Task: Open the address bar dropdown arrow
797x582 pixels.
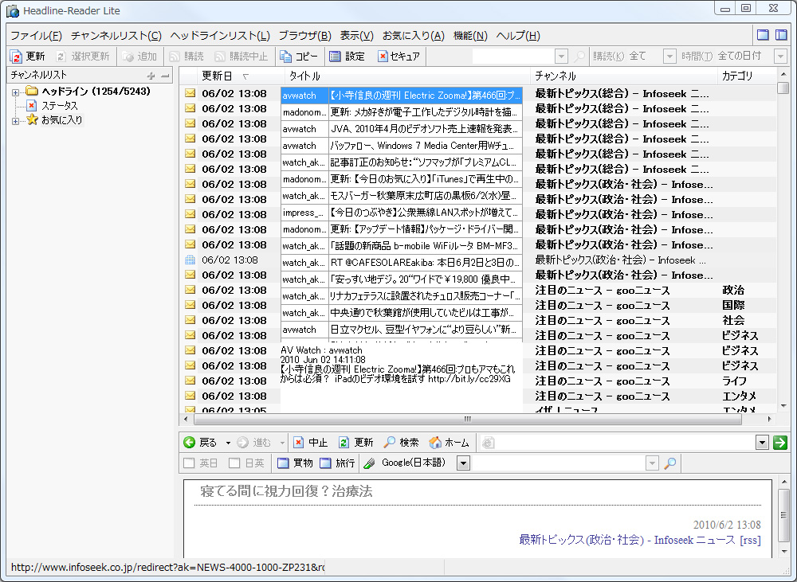Action: click(x=762, y=443)
